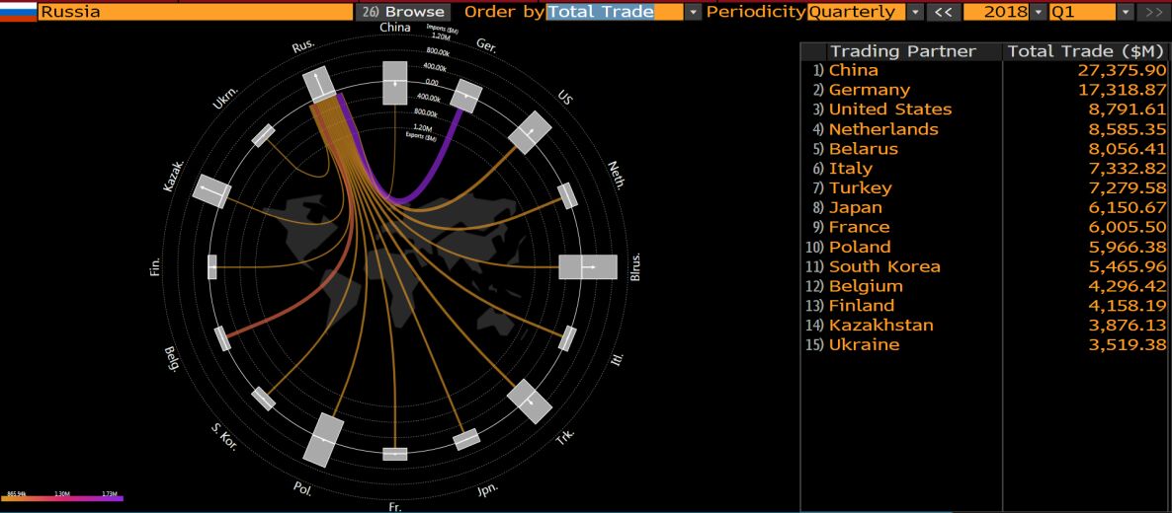Select Ukraine in Trading Partner table
Viewport: 1172px width, 513px height.
864,345
